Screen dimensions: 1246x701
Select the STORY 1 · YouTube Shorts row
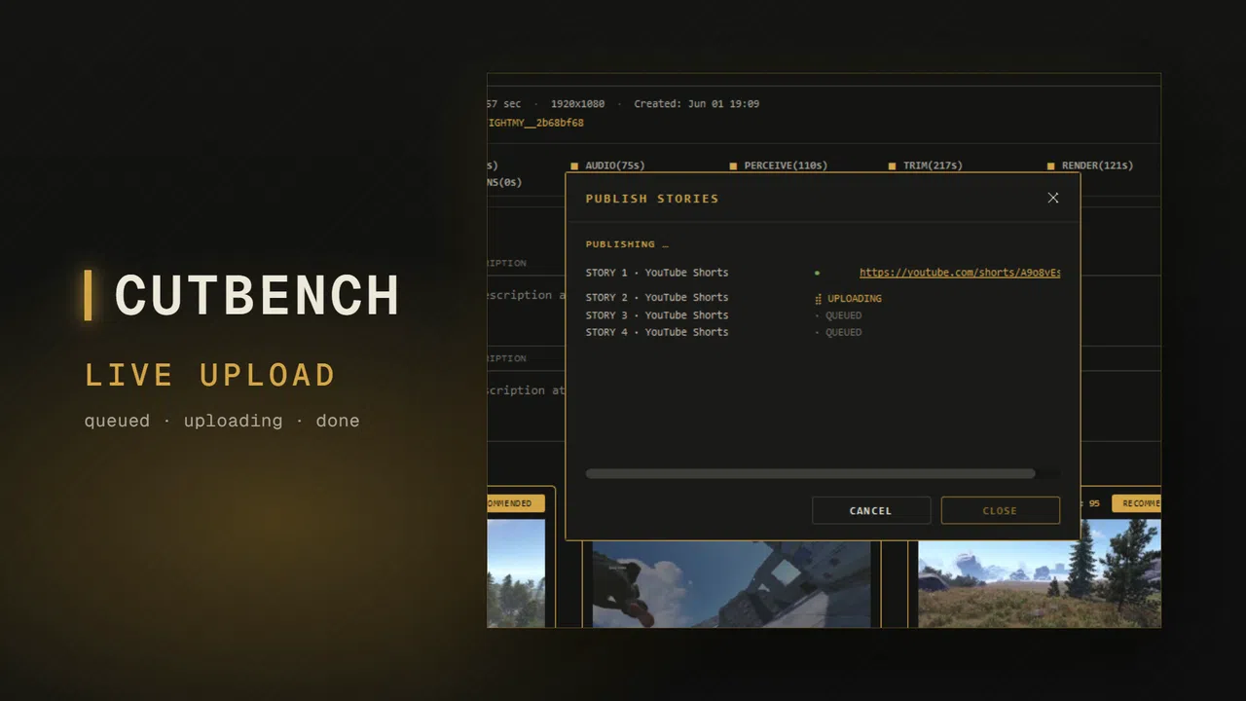point(823,273)
